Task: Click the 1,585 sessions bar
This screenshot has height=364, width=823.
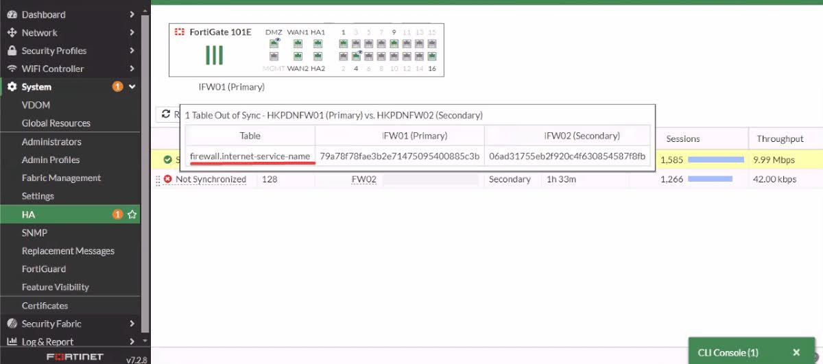Action: click(716, 160)
